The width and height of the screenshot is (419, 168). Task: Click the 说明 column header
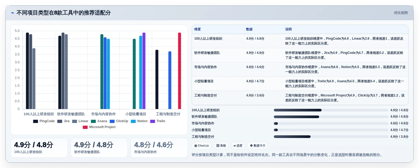click(289, 29)
